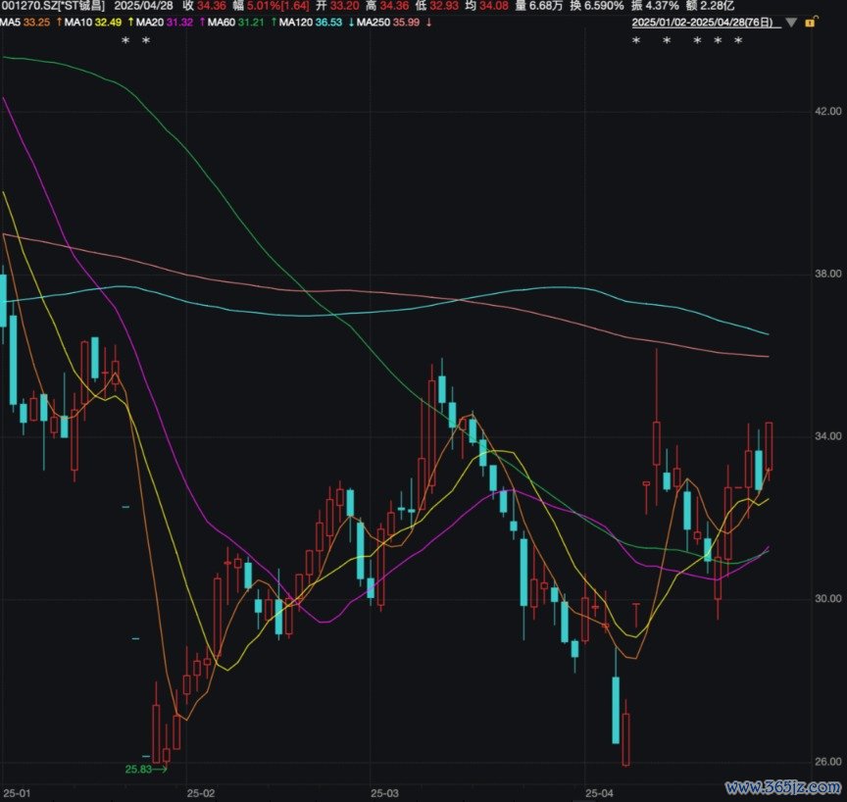847x802 pixels.
Task: Click the 25-03 date axis label
Action: click(x=385, y=791)
